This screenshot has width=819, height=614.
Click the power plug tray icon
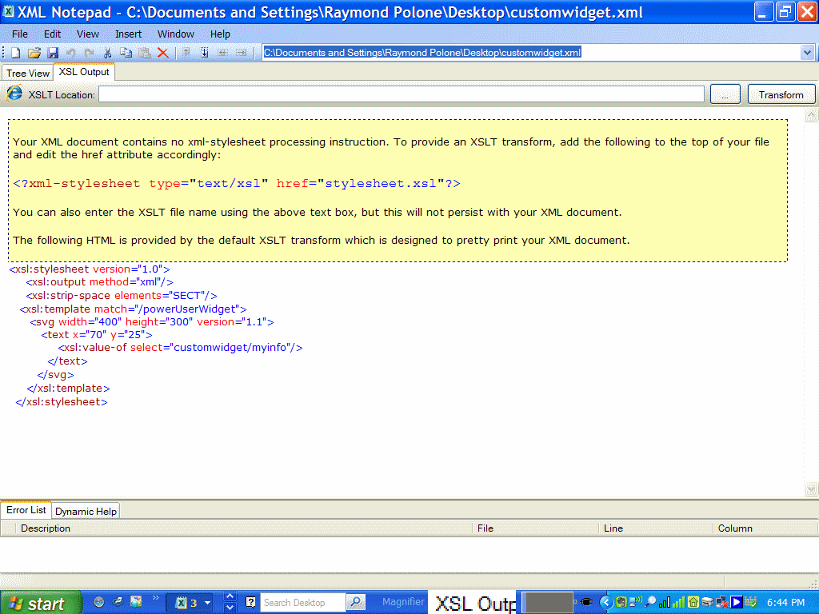[x=586, y=602]
